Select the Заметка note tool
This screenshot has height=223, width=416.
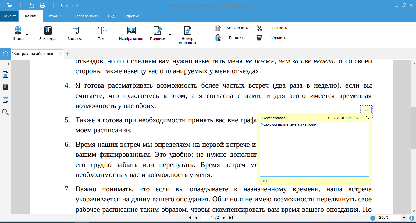click(75, 31)
